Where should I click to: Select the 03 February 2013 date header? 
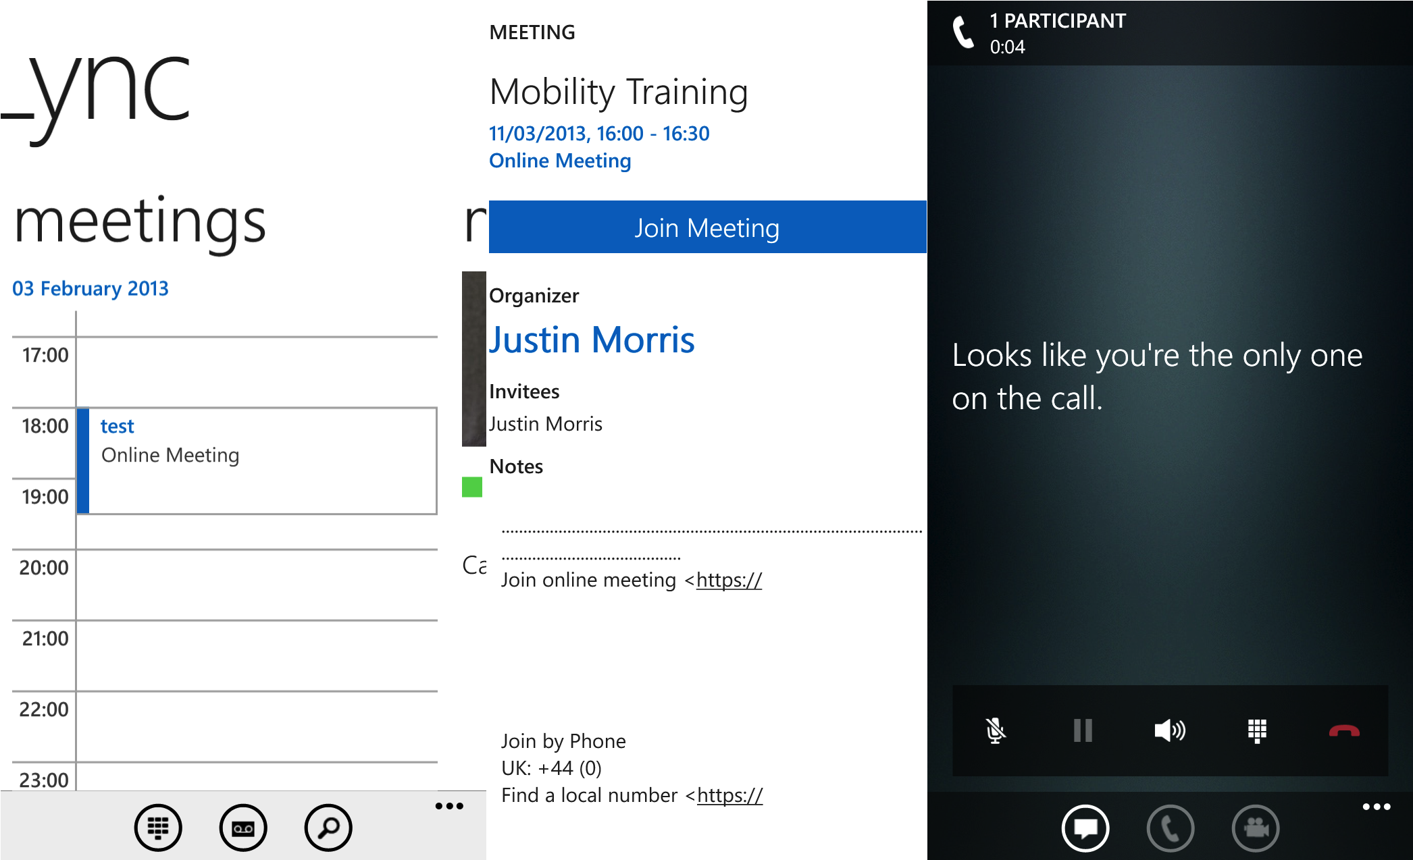point(91,288)
